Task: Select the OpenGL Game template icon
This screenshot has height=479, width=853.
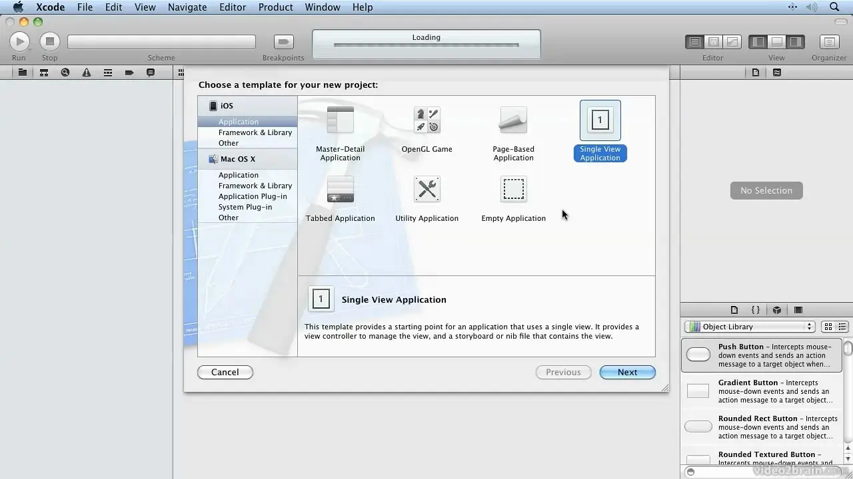Action: click(427, 120)
